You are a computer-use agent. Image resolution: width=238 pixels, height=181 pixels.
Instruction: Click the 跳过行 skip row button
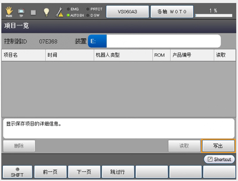(118, 172)
